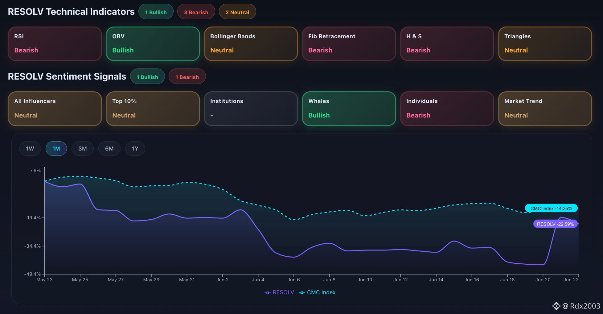Click the RESOLV Sentiment Signals heading
The height and width of the screenshot is (314, 603).
67,76
